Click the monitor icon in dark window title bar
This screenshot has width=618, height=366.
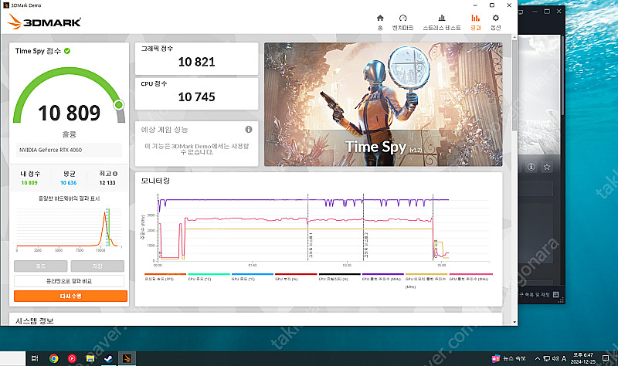[x=521, y=12]
